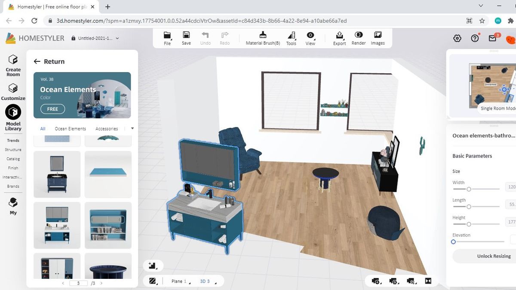The image size is (516, 290).
Task: Select the blue vanity cabinet thumbnail
Action: point(57,175)
